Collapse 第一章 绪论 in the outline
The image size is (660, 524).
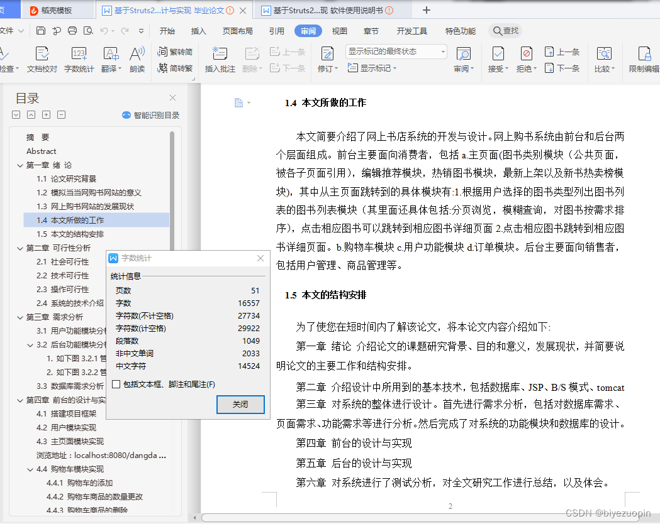pos(20,164)
